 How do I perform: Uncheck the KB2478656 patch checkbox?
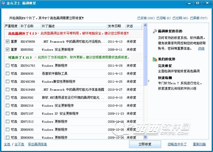(x=7, y=42)
